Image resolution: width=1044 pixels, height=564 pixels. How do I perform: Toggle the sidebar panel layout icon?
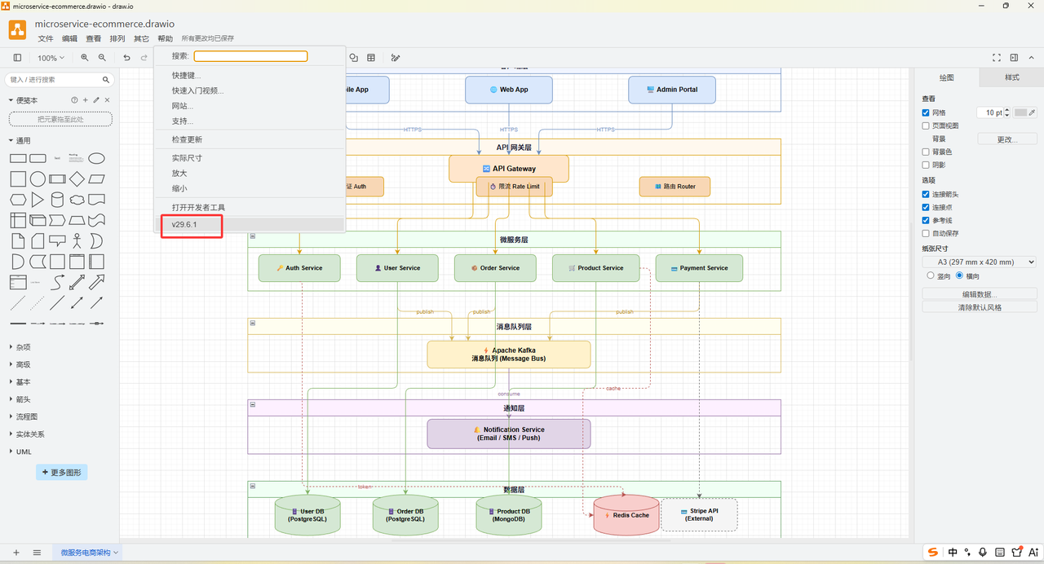(17, 58)
